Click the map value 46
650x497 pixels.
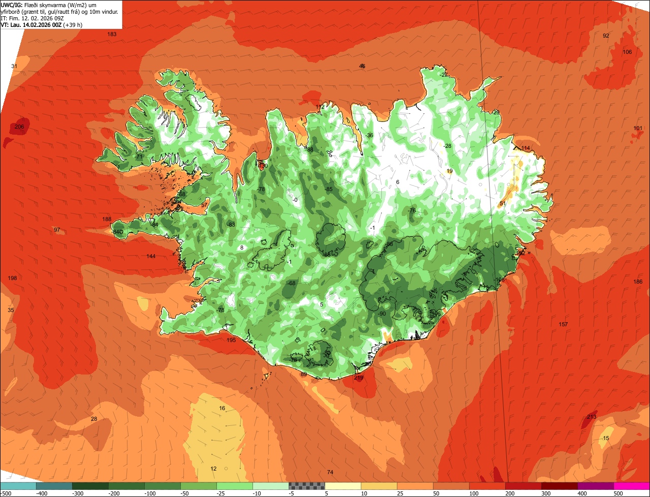point(362,66)
